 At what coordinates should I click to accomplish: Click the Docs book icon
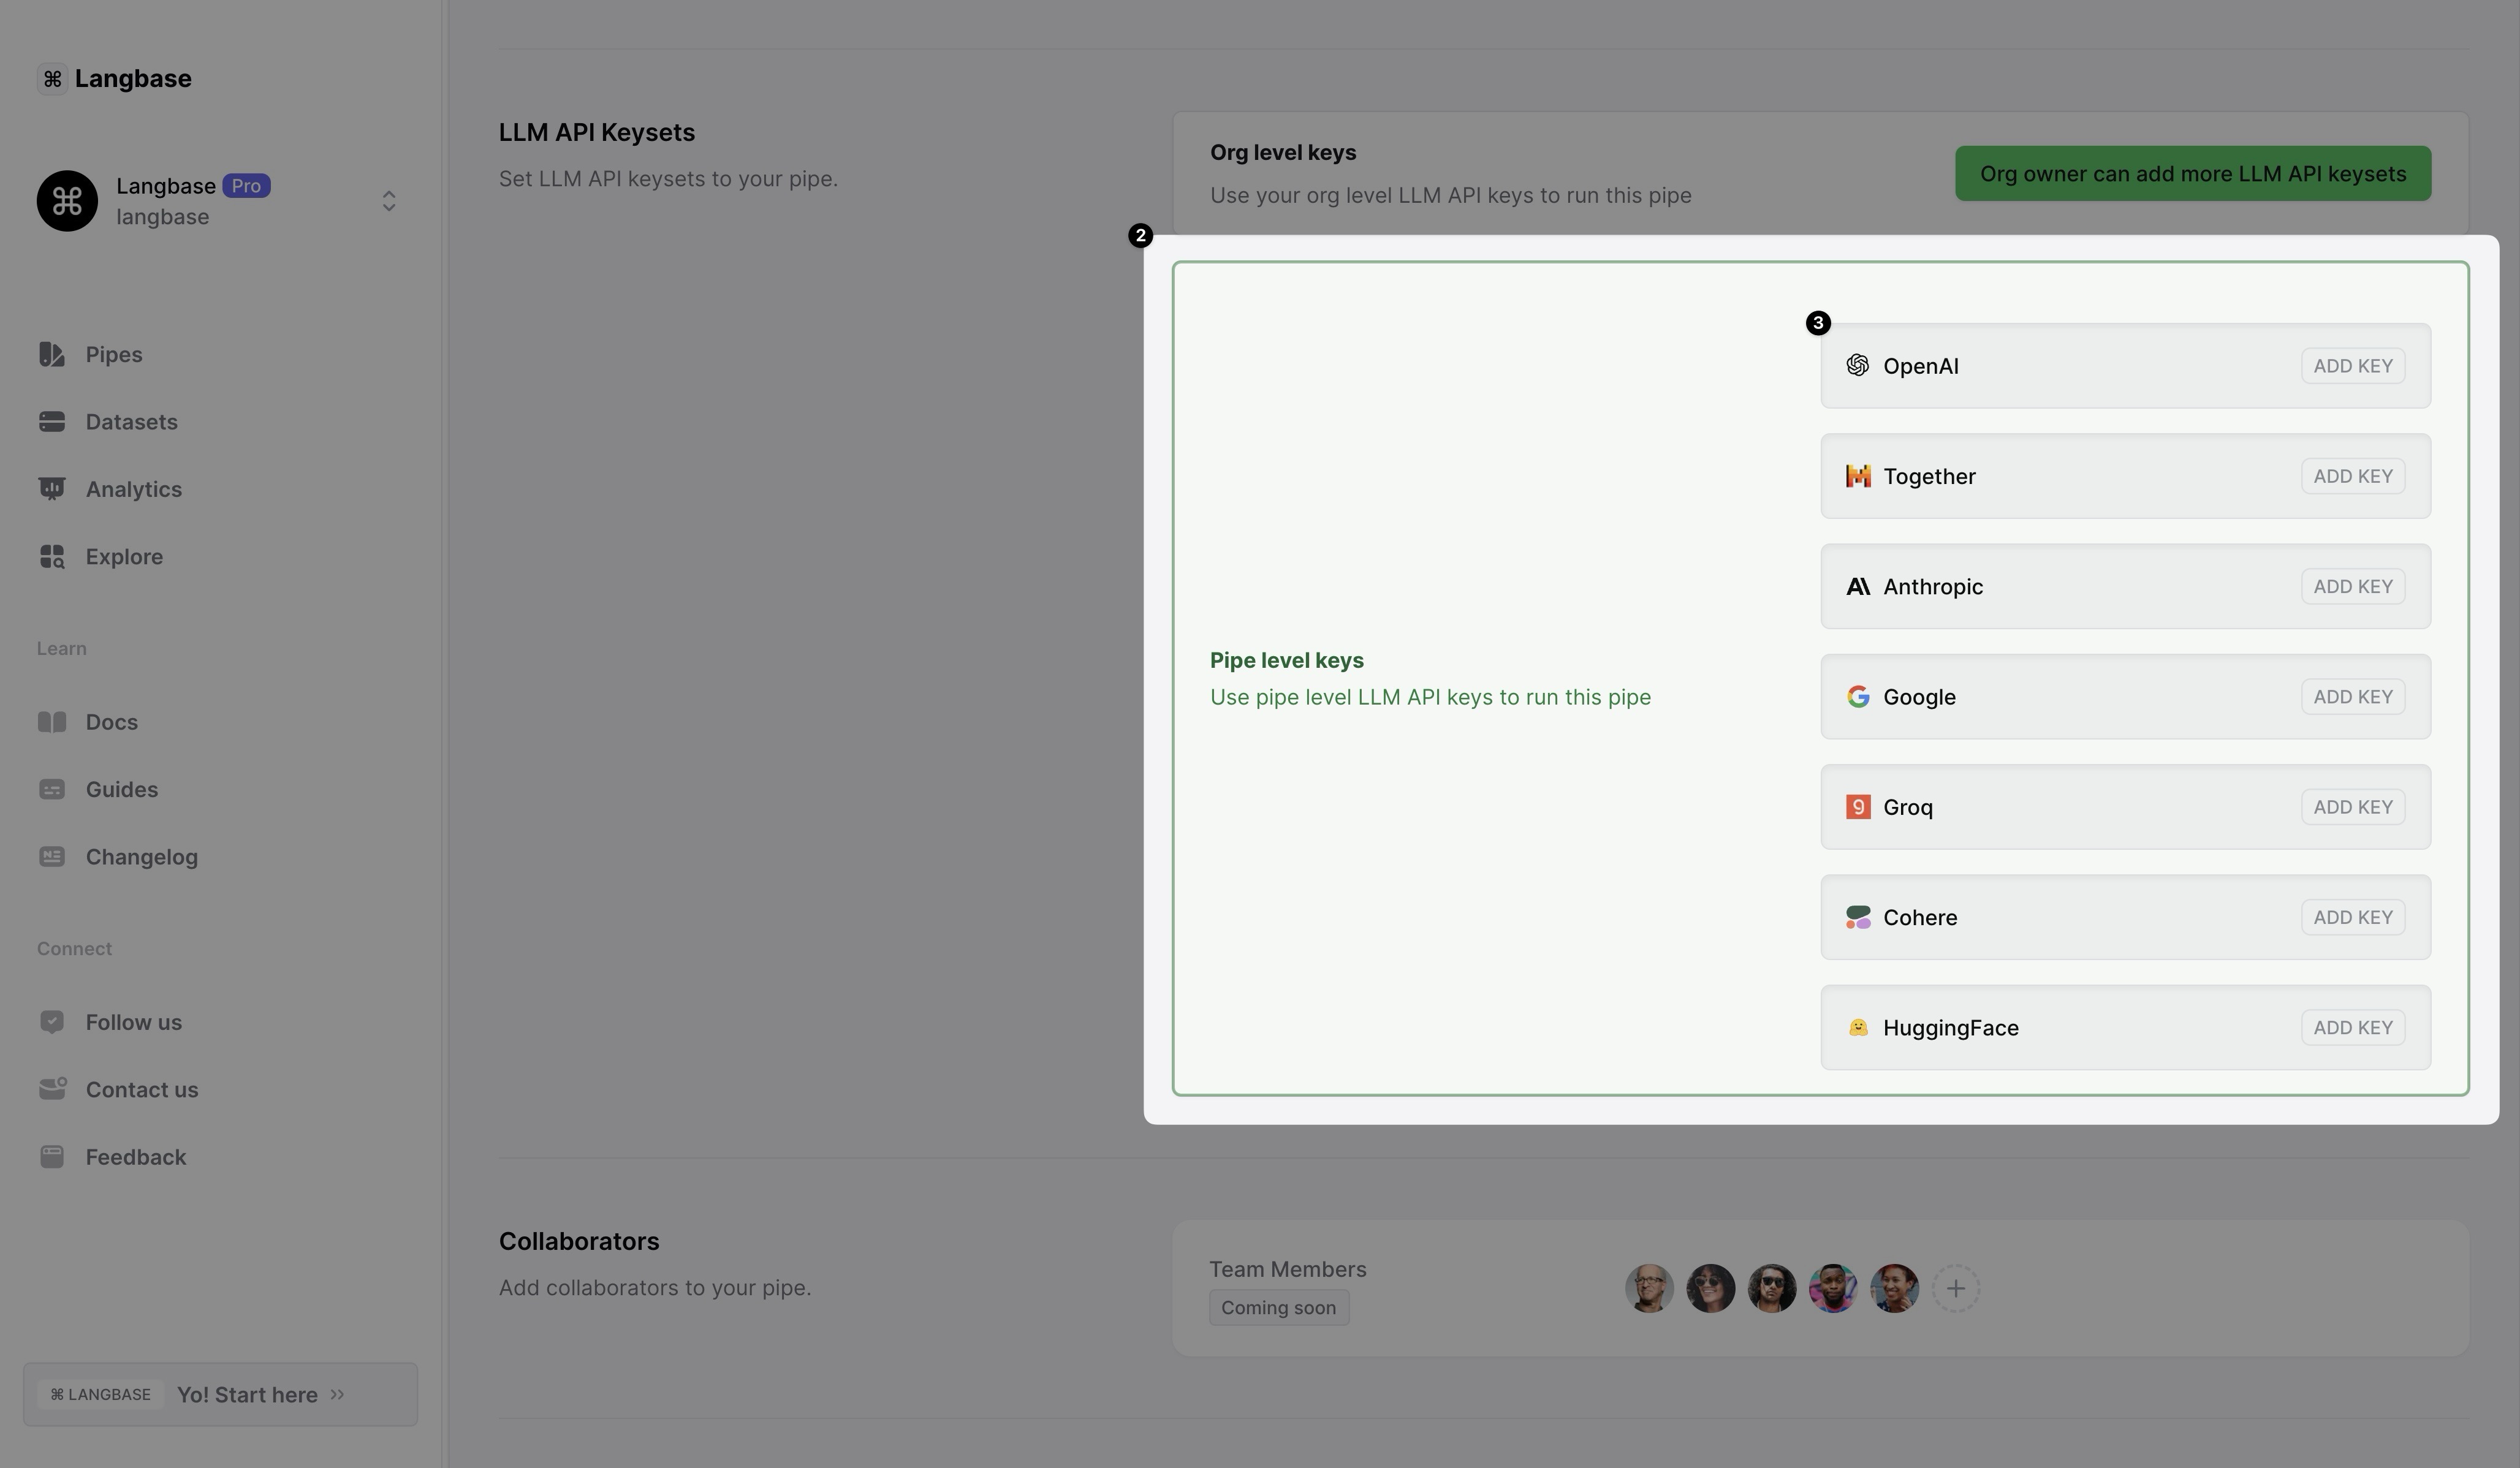click(52, 722)
